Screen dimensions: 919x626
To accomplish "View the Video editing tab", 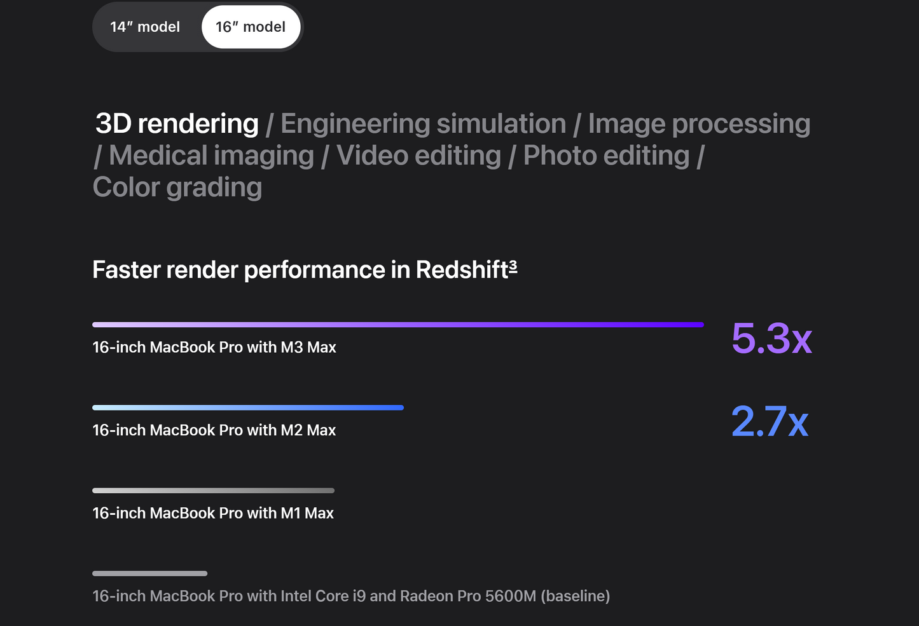I will [418, 156].
